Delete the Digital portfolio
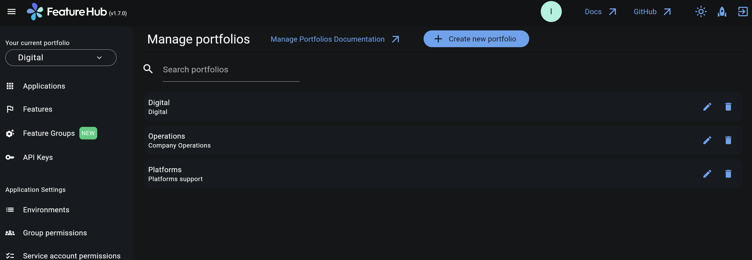This screenshot has width=752, height=260. coord(728,107)
